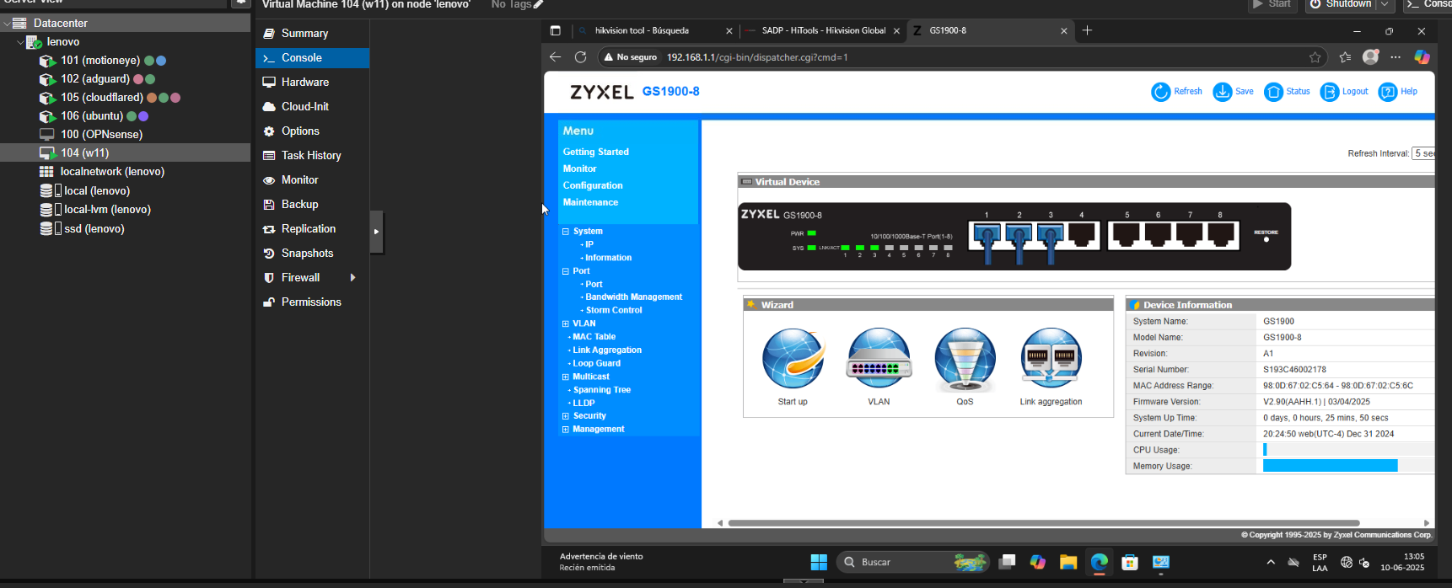This screenshot has height=588, width=1452.
Task: Open the Hardware section
Action: pos(313,83)
